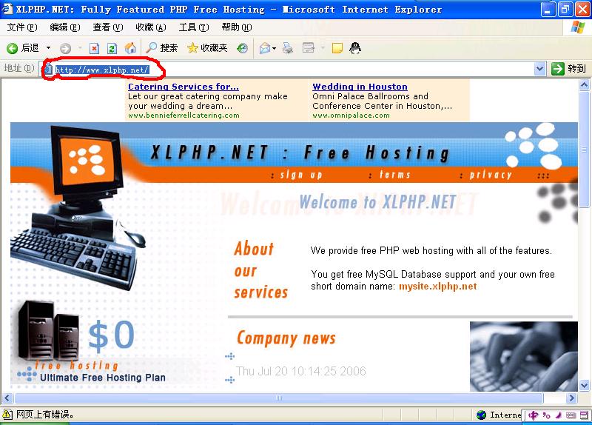Click the typing hands photo thumbnail

point(524,356)
